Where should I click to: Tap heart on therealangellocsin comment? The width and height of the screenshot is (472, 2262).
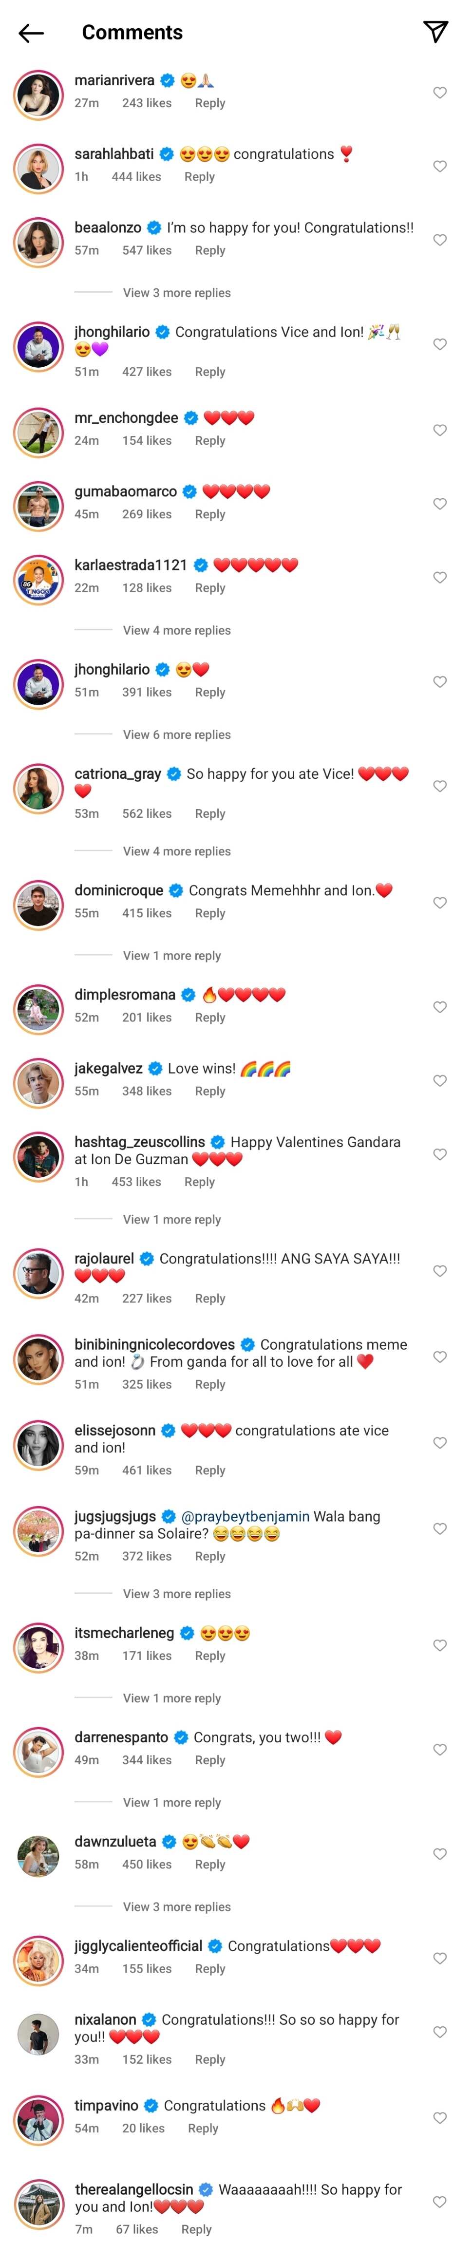(x=439, y=2202)
